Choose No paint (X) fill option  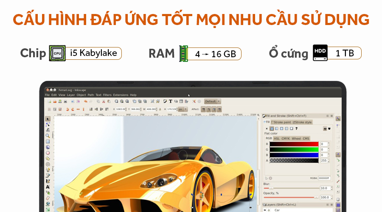pyautogui.click(x=267, y=128)
